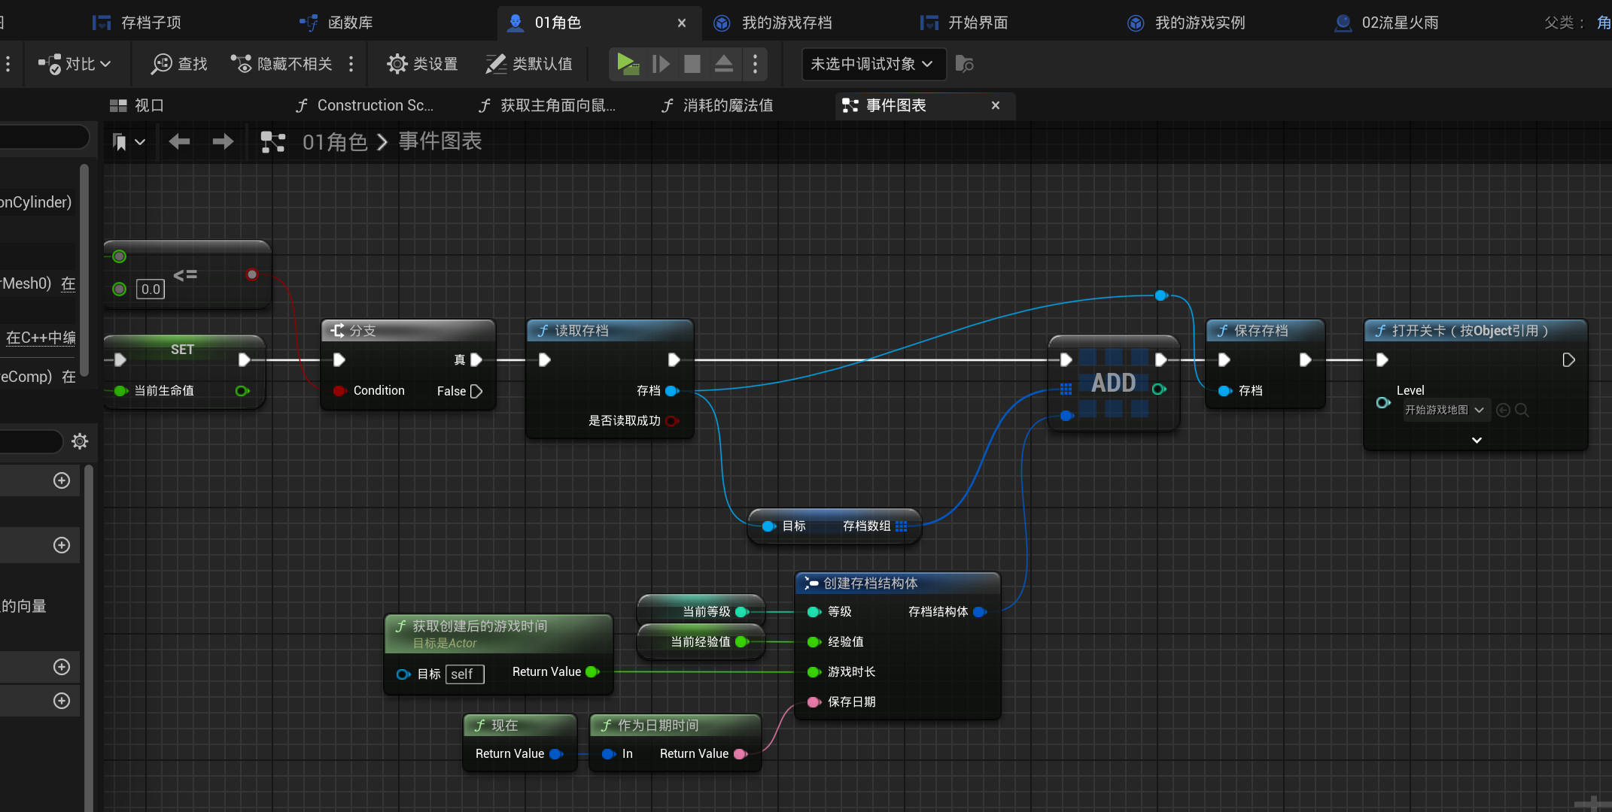Click the 0.0 value input field
Screen dimensions: 1612x812
[x=151, y=289]
